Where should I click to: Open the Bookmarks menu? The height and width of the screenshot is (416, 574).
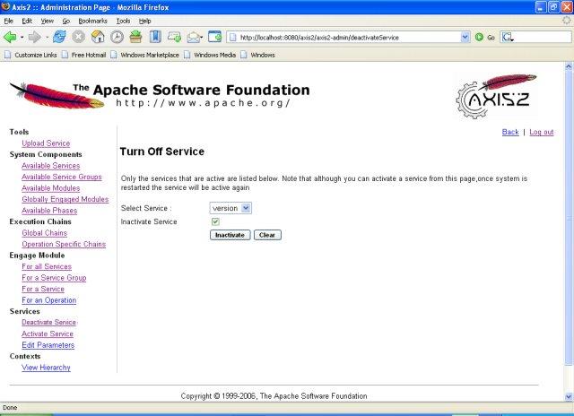pyautogui.click(x=91, y=20)
